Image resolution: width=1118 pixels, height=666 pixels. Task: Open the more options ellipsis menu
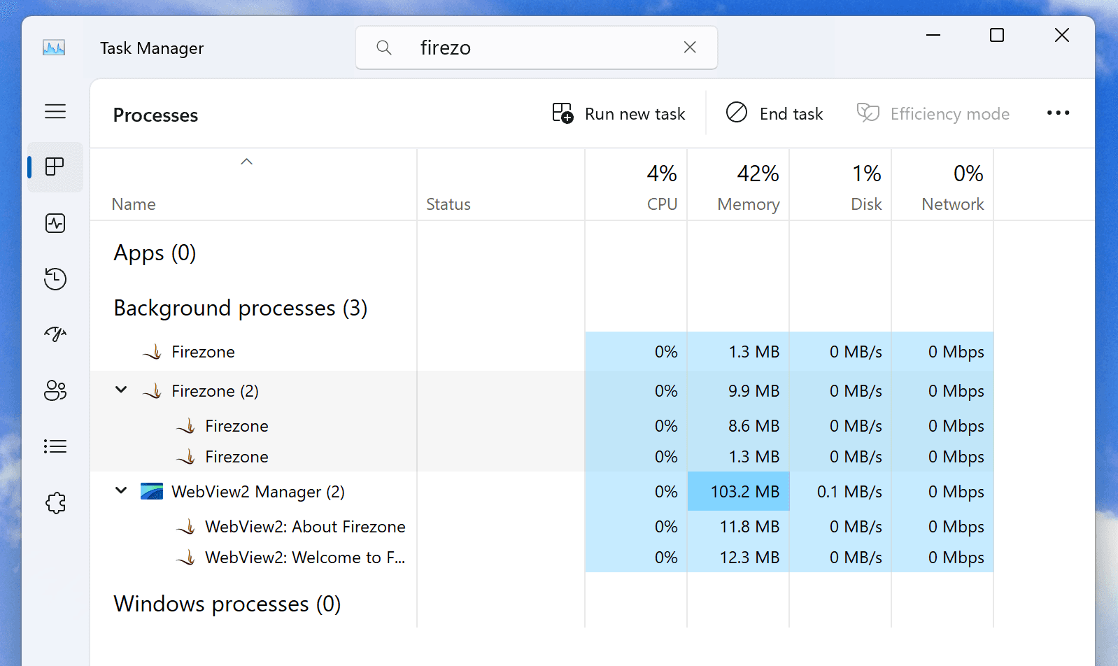[x=1058, y=113]
